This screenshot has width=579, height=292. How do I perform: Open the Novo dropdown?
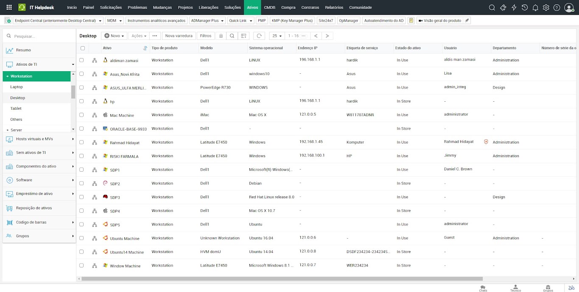(114, 36)
